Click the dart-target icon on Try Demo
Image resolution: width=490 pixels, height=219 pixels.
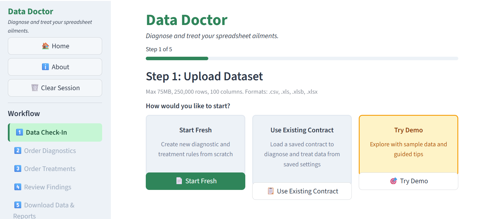point(393,181)
